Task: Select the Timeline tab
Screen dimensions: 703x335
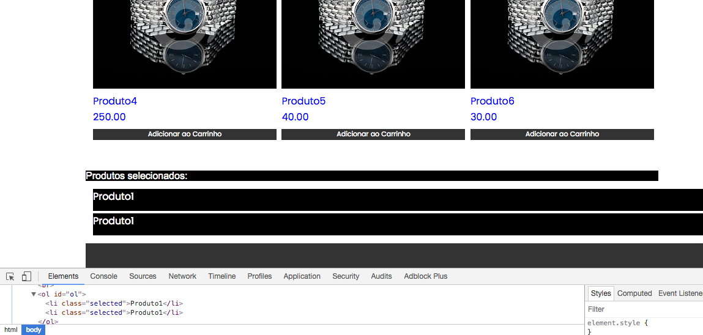Action: click(x=221, y=276)
